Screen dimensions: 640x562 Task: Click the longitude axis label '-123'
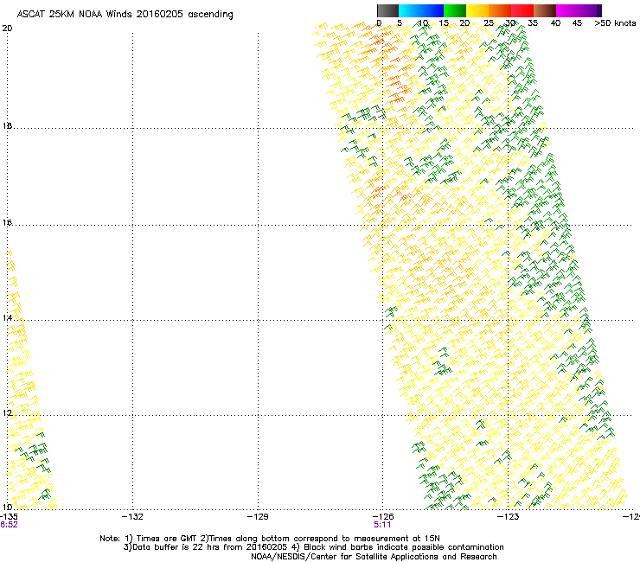[x=509, y=517]
